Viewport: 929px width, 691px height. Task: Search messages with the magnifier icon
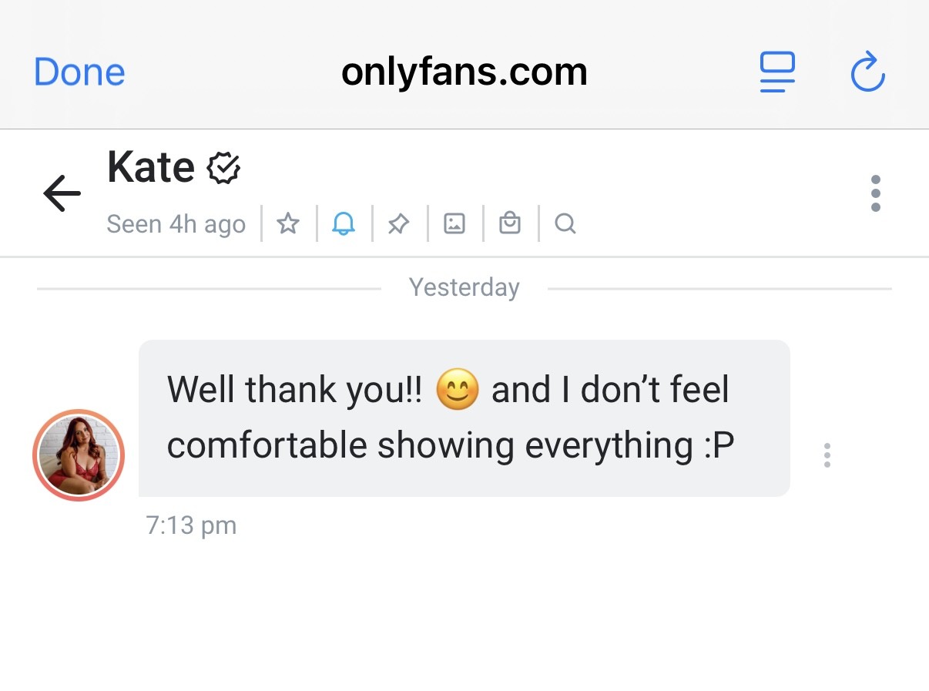coord(565,224)
